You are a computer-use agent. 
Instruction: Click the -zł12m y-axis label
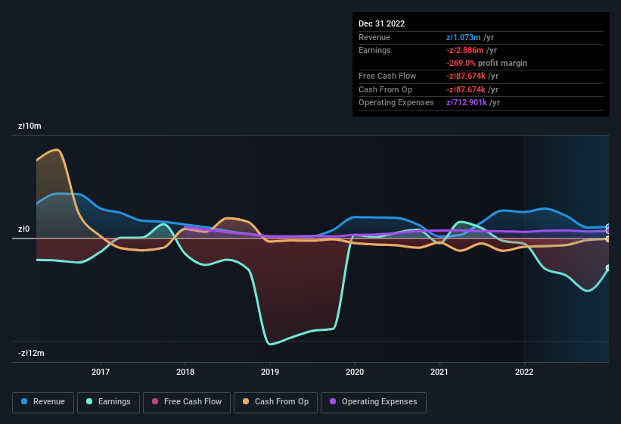coord(31,353)
